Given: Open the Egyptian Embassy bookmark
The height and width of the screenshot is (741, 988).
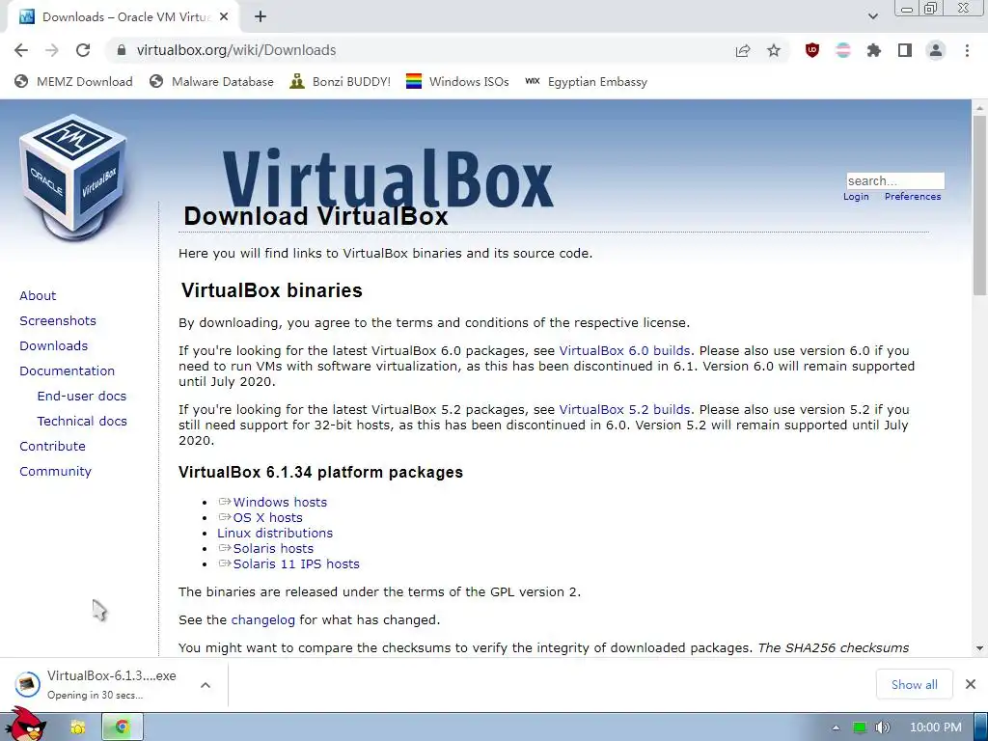Looking at the screenshot, I should [x=586, y=82].
